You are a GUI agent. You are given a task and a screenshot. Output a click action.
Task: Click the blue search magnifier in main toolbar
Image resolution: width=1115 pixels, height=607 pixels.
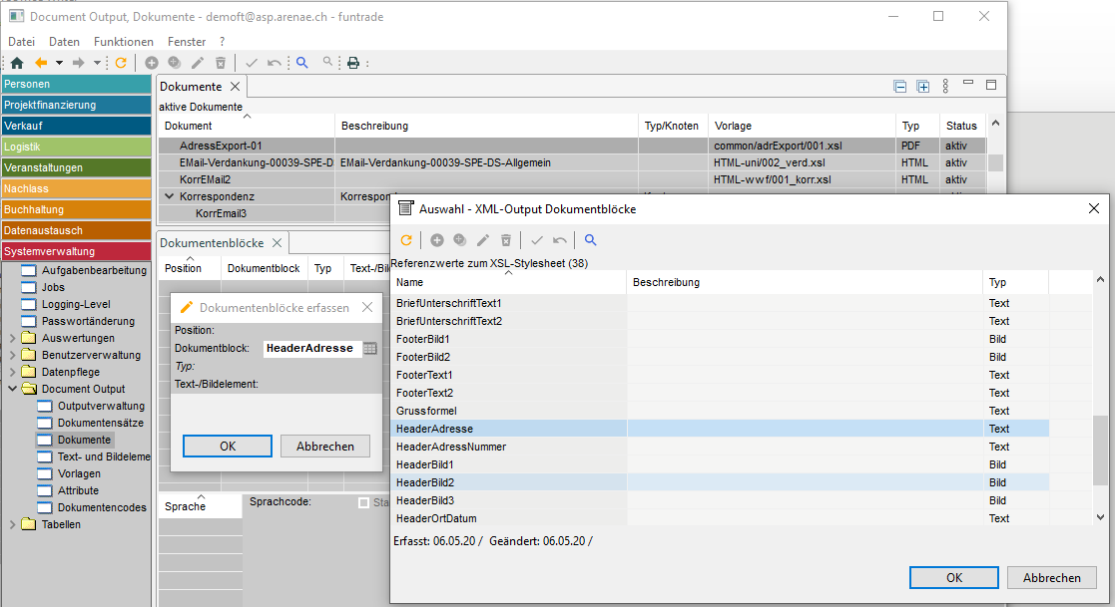pyautogui.click(x=302, y=63)
